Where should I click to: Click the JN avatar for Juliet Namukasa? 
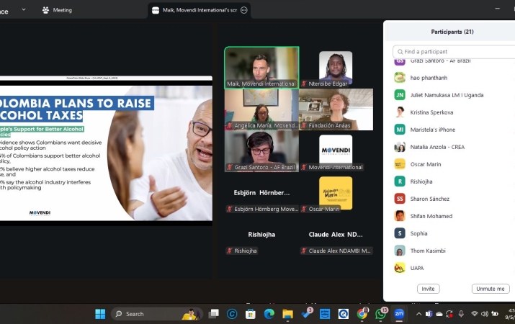400,95
